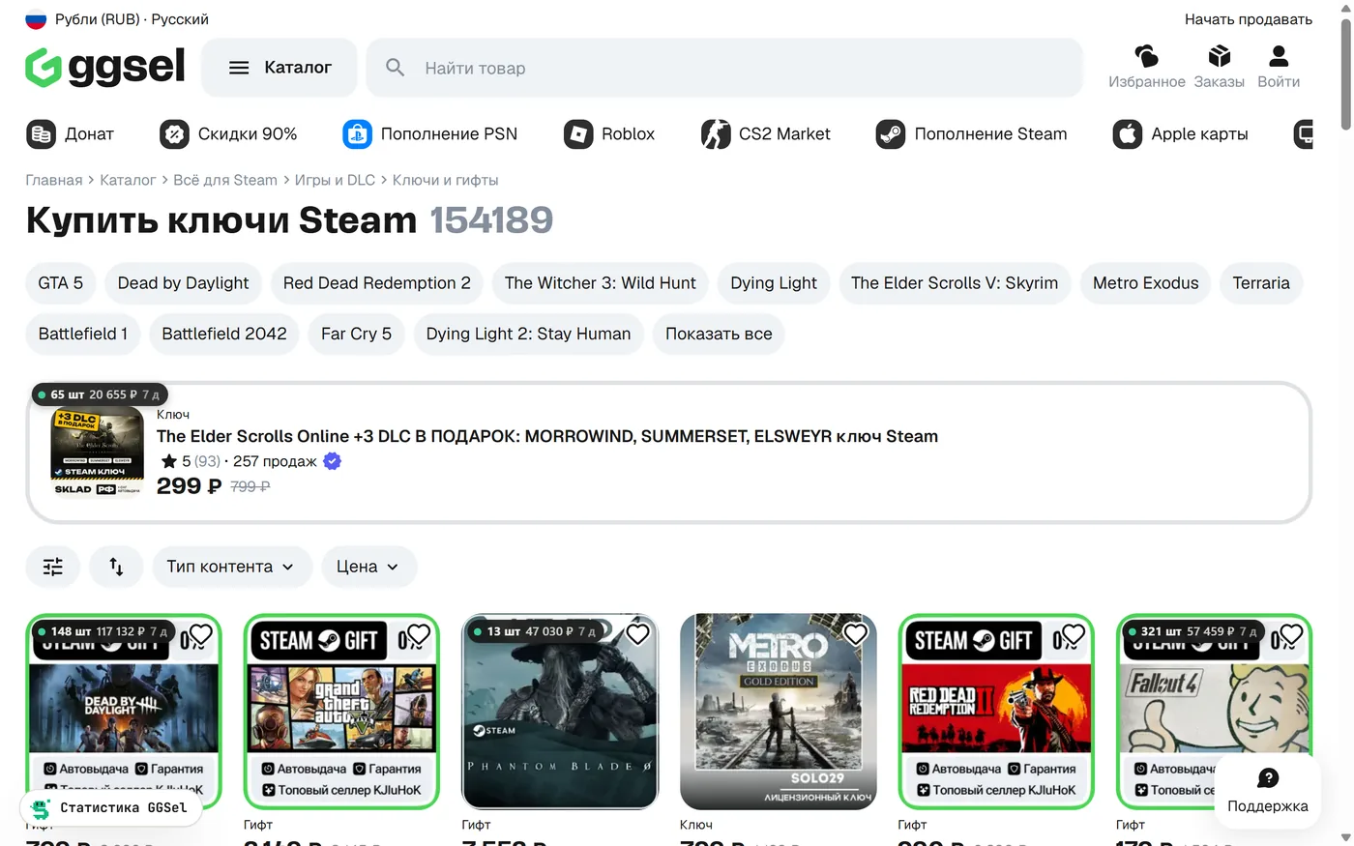Favorite the Metro Exodus Gold Edition card
Viewport: 1354px width, 846px height.
point(855,634)
